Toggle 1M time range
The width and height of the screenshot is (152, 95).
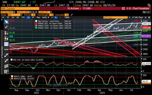point(13,18)
